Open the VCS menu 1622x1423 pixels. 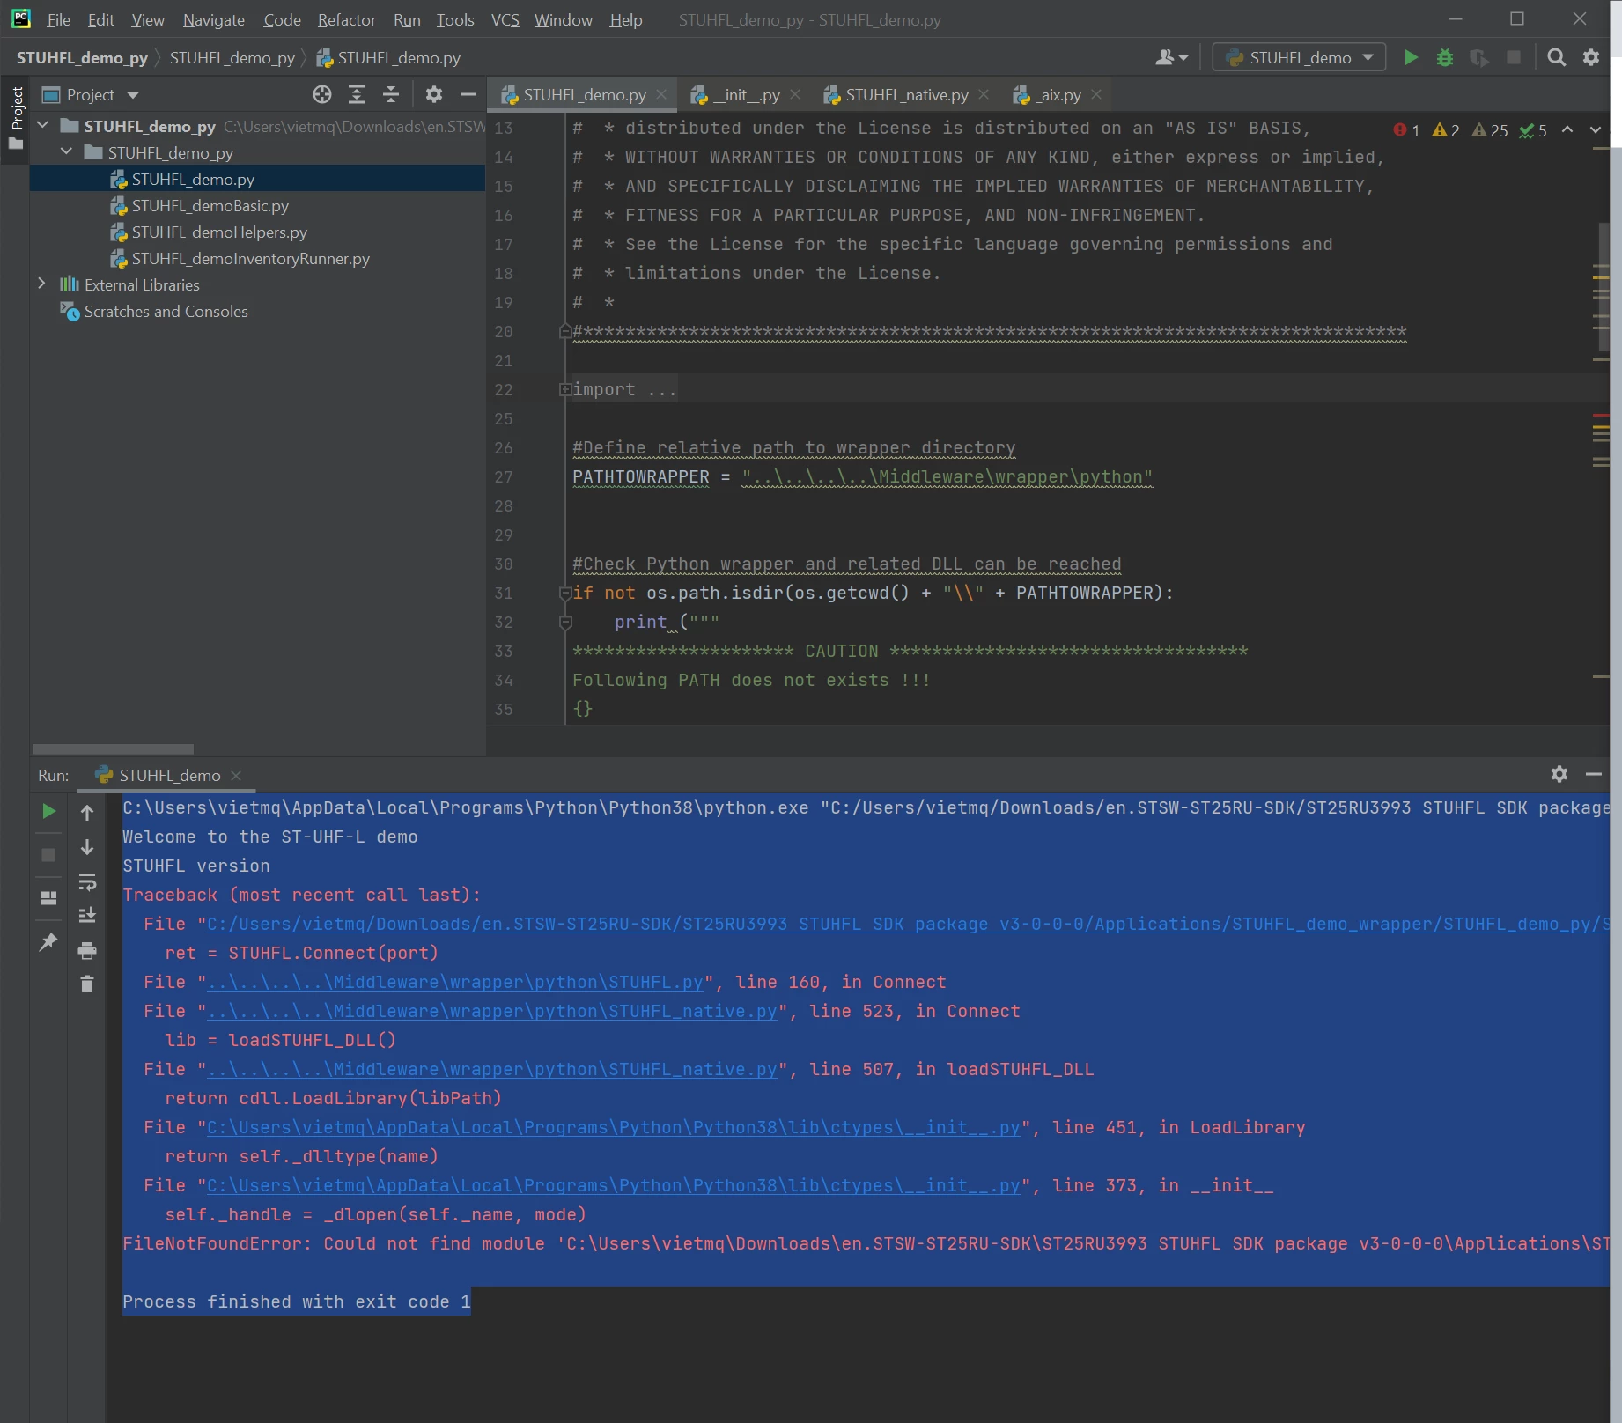click(505, 19)
